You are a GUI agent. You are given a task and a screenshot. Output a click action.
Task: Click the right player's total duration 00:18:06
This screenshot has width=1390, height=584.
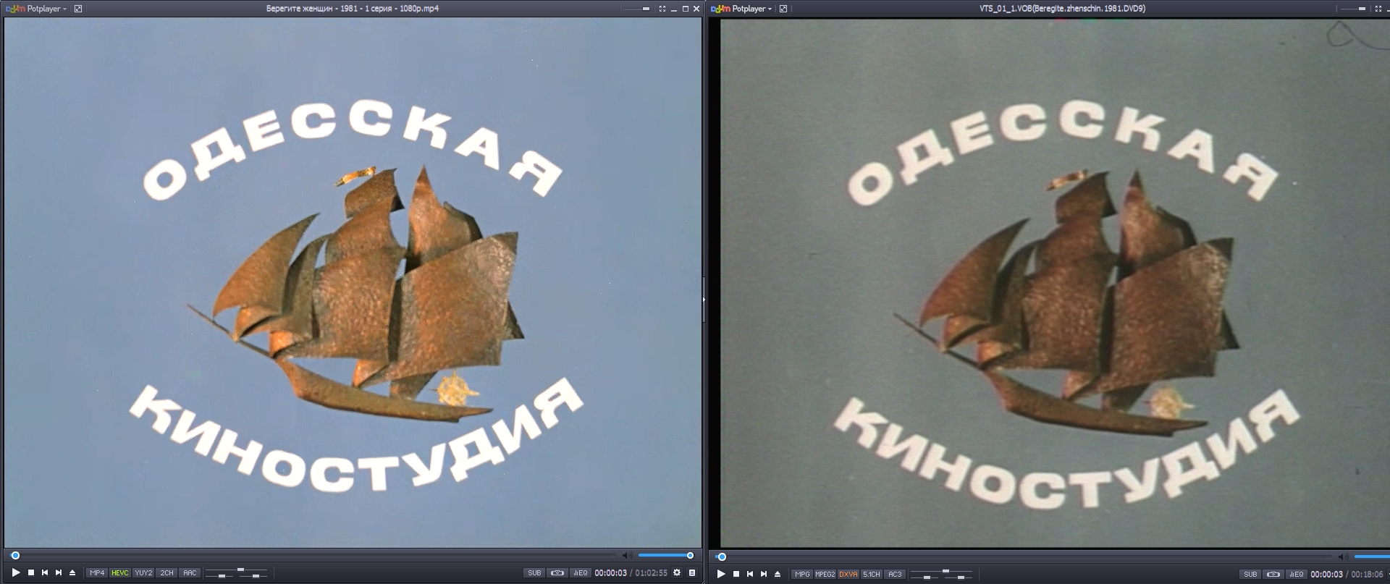pyautogui.click(x=1367, y=574)
